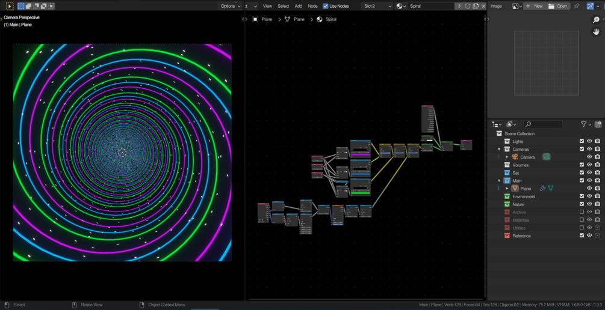This screenshot has height=310, width=605.
Task: Enable Utilities collection render camera icon
Action: pos(598,228)
